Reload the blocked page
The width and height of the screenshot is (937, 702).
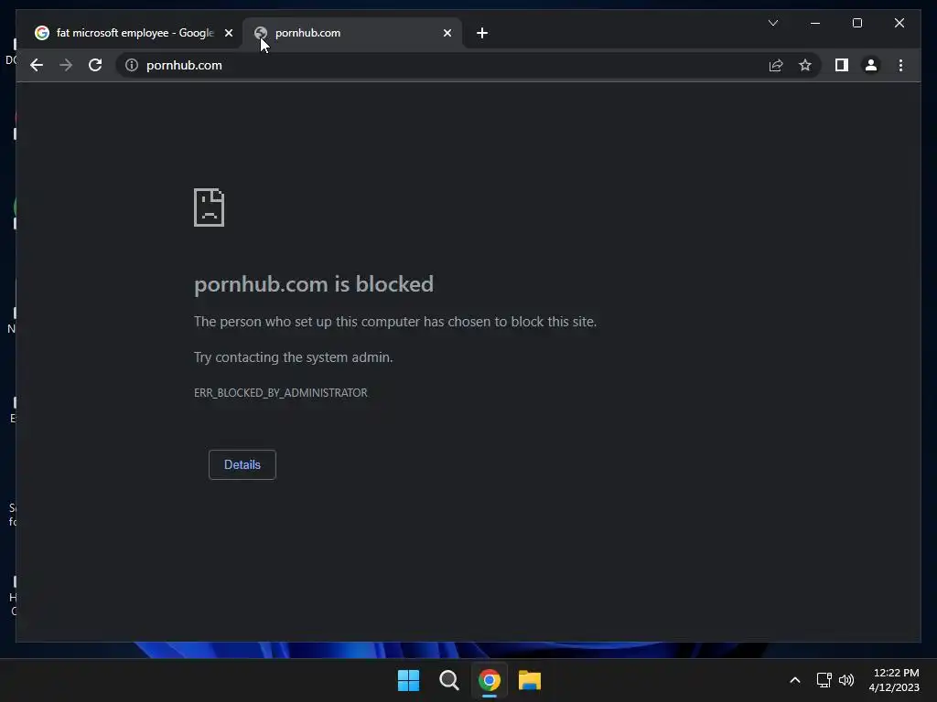[95, 65]
